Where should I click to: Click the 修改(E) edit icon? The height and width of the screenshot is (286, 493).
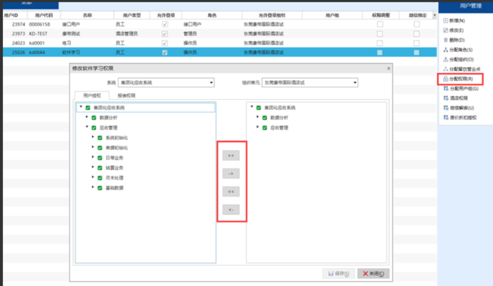(x=446, y=30)
